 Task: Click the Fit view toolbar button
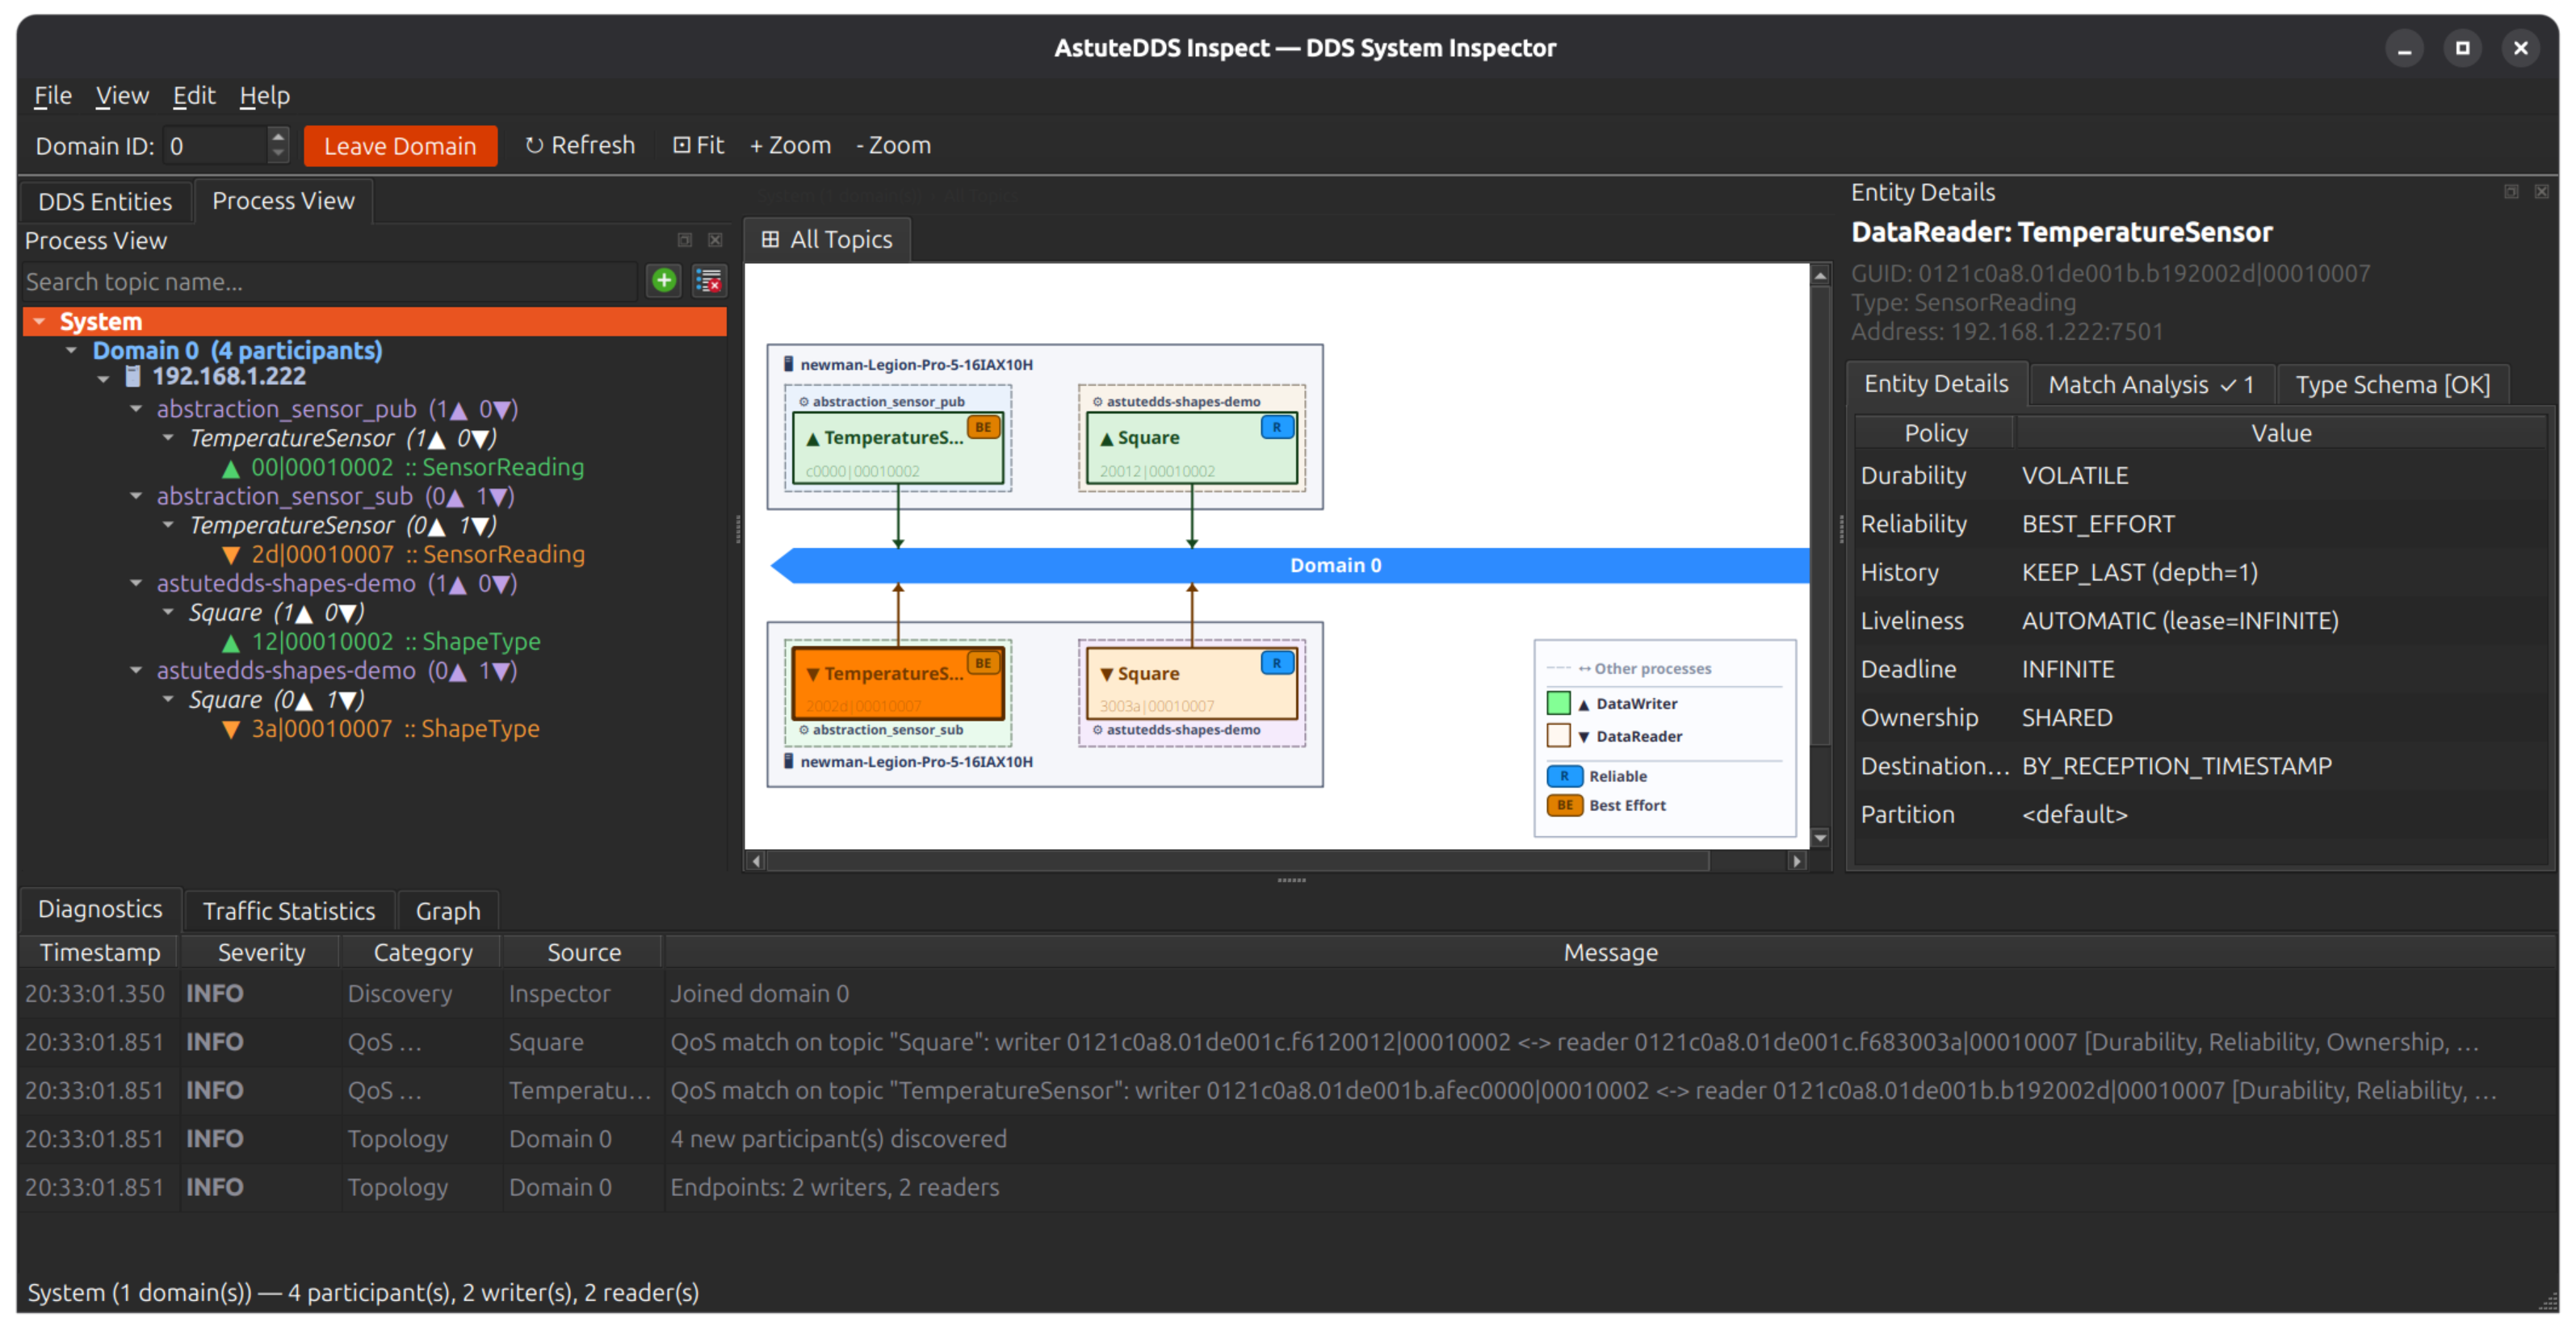pyautogui.click(x=698, y=145)
